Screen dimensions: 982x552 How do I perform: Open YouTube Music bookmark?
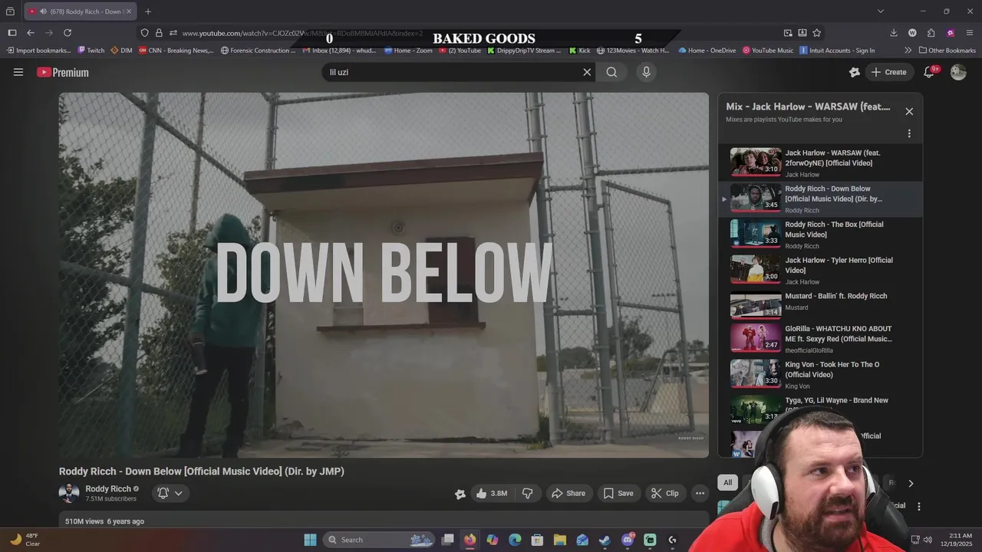767,51
